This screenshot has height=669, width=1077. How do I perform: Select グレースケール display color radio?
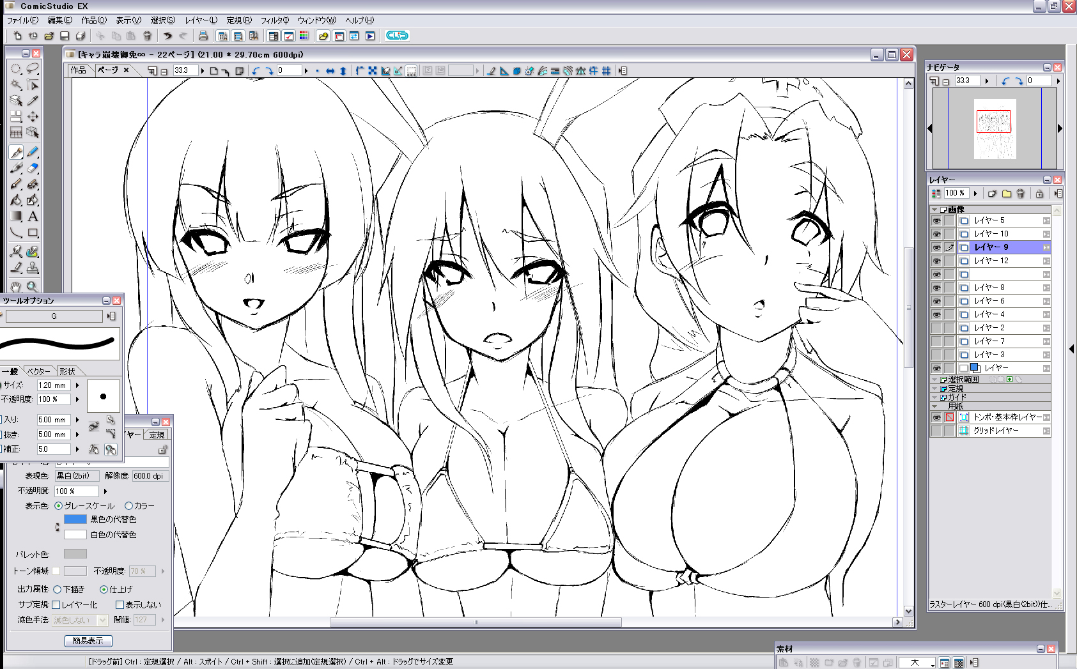[59, 506]
